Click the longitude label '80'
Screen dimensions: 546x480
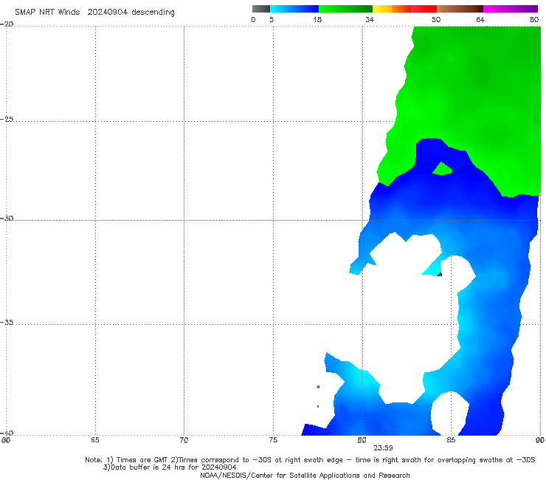point(362,440)
